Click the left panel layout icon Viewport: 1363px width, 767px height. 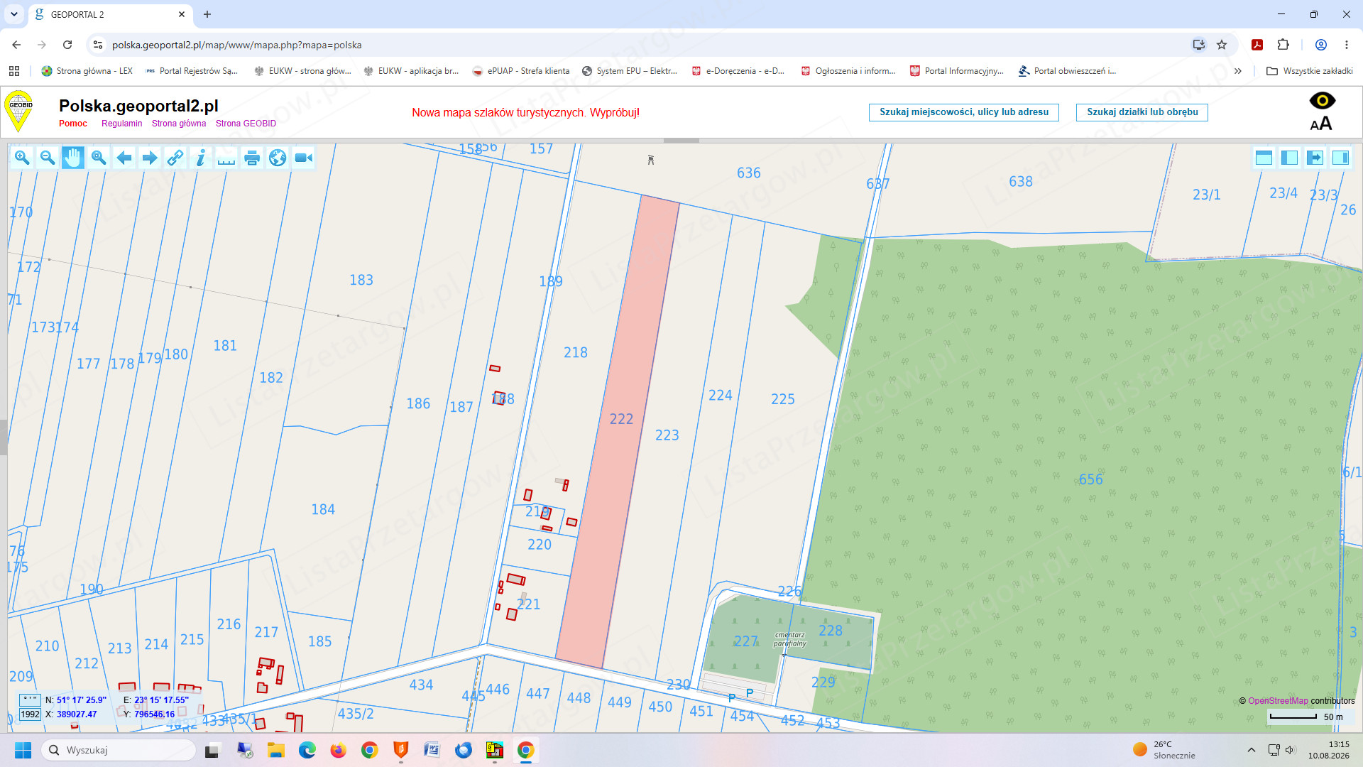pyautogui.click(x=1289, y=158)
